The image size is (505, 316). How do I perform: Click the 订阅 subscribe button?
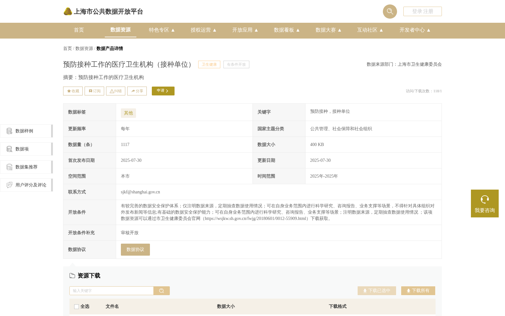click(x=94, y=91)
